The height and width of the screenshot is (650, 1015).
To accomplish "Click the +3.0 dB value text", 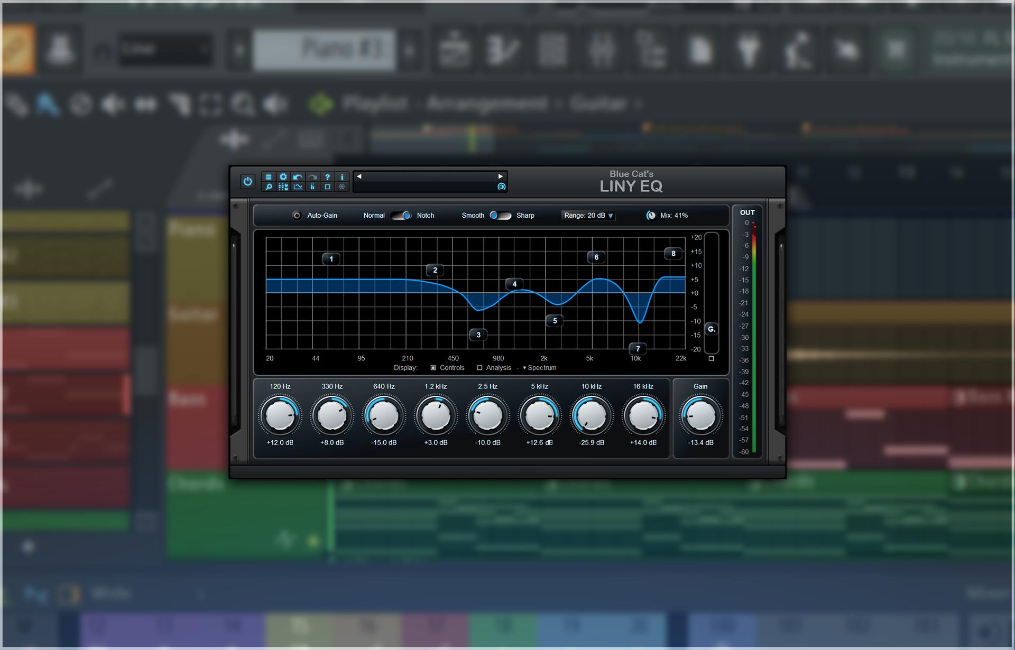I will pyautogui.click(x=436, y=443).
